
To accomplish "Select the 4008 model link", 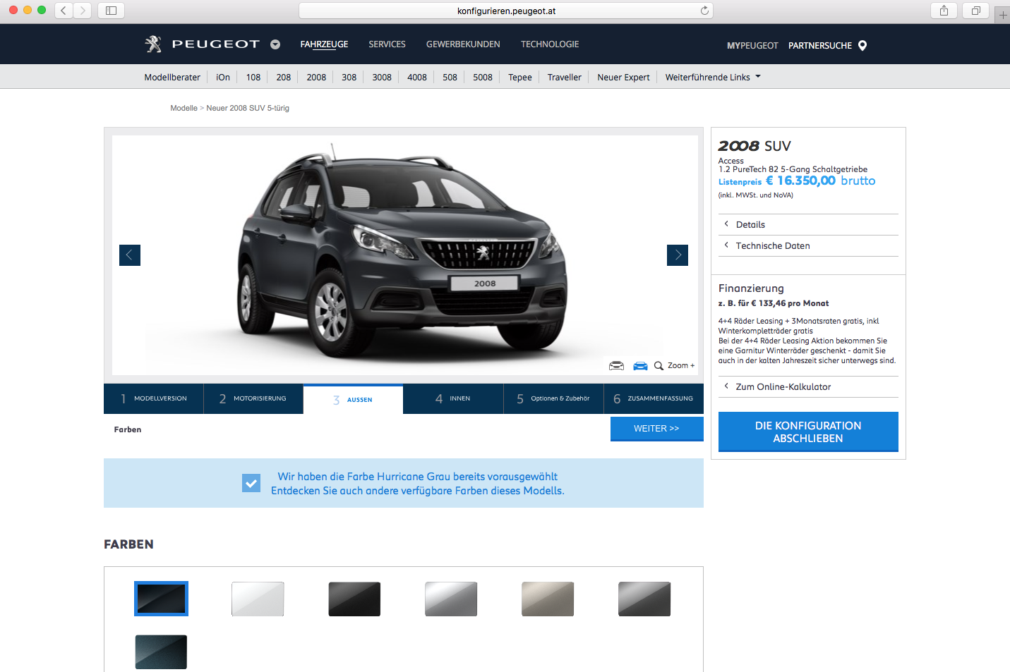I will click(x=417, y=78).
